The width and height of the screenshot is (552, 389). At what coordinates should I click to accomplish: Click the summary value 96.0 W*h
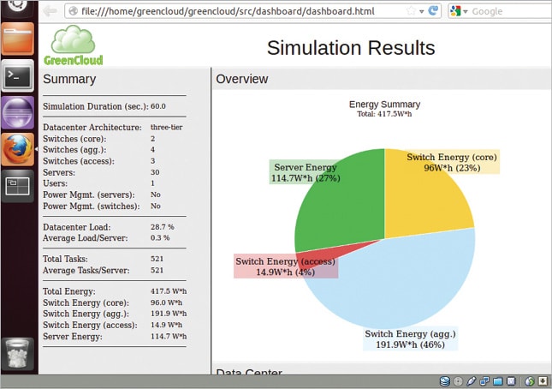(x=167, y=302)
